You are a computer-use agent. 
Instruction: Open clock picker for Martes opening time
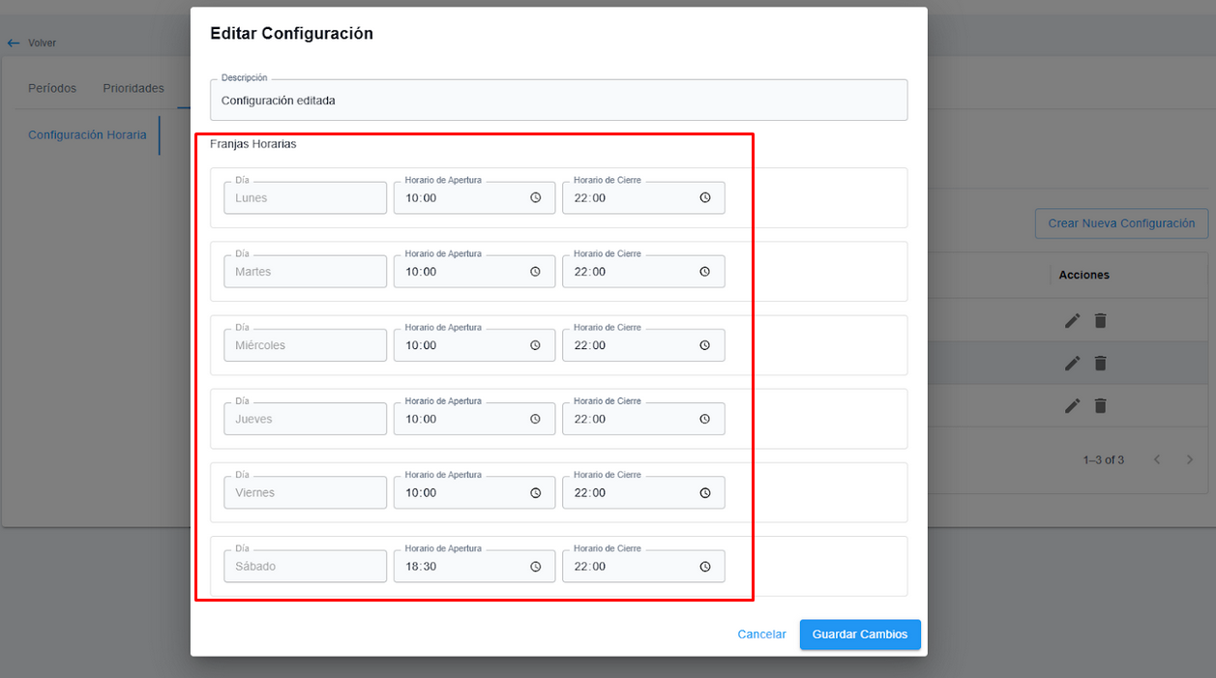535,272
